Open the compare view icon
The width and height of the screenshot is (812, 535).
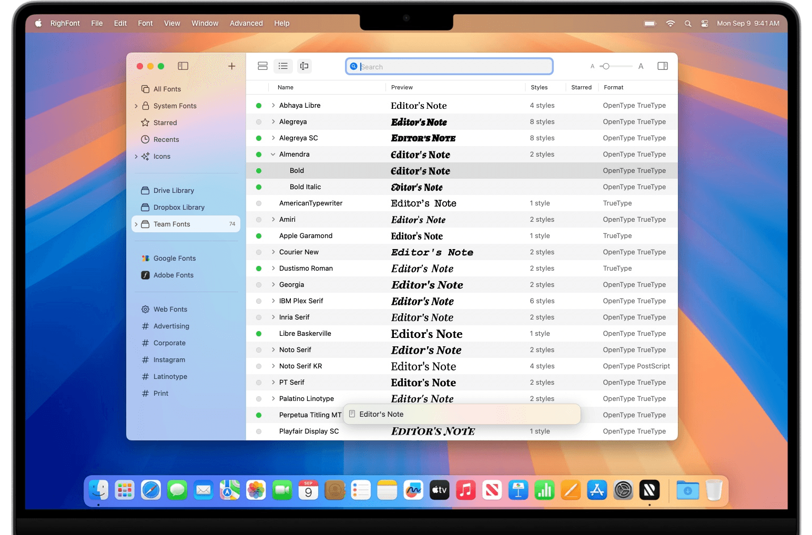tap(304, 66)
